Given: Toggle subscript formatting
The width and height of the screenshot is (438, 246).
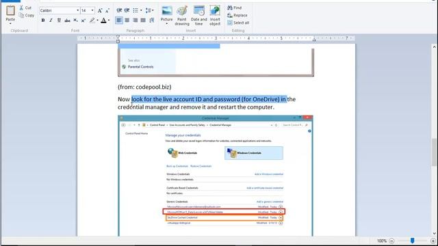Looking at the screenshot, I should [75, 20].
